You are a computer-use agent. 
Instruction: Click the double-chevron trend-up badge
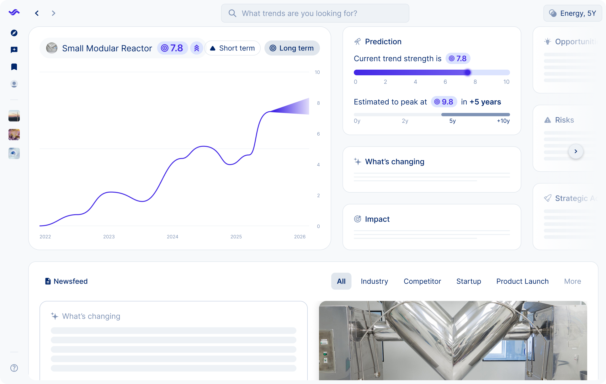197,48
